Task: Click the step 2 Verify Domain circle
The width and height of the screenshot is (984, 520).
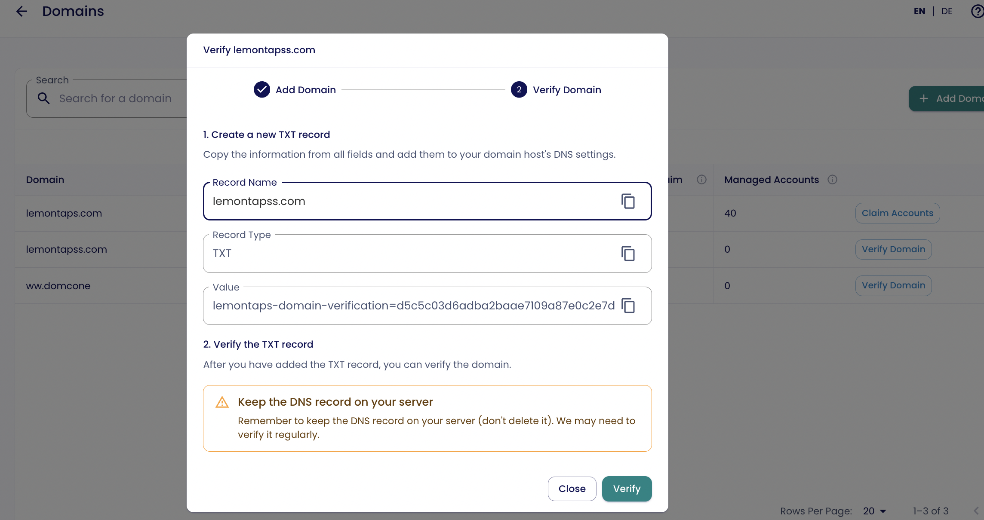Action: (x=519, y=90)
